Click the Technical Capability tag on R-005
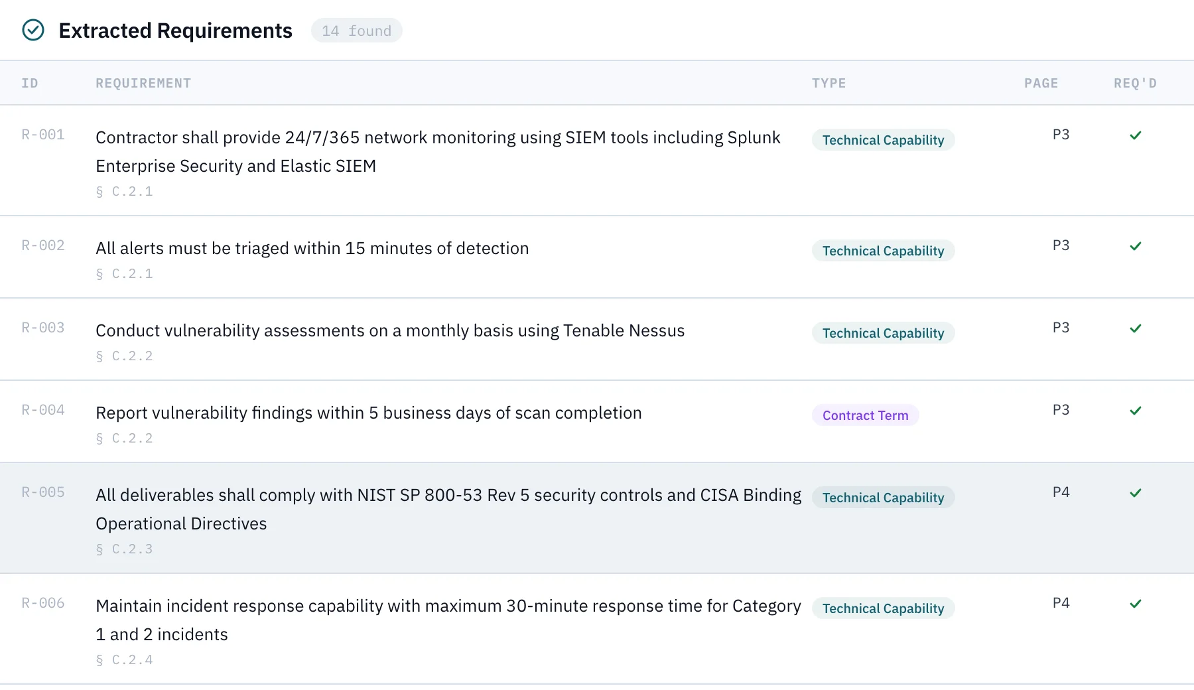This screenshot has height=690, width=1194. pos(883,498)
